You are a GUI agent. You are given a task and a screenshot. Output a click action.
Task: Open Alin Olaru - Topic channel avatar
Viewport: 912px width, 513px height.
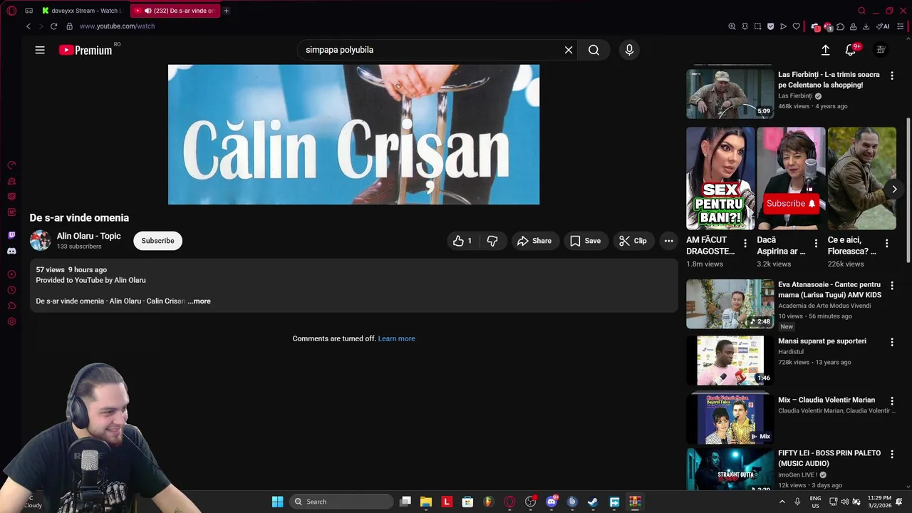coord(40,240)
